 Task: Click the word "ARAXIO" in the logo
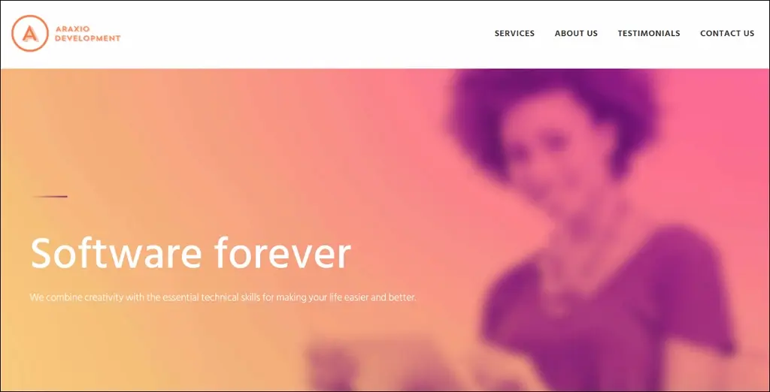click(72, 29)
